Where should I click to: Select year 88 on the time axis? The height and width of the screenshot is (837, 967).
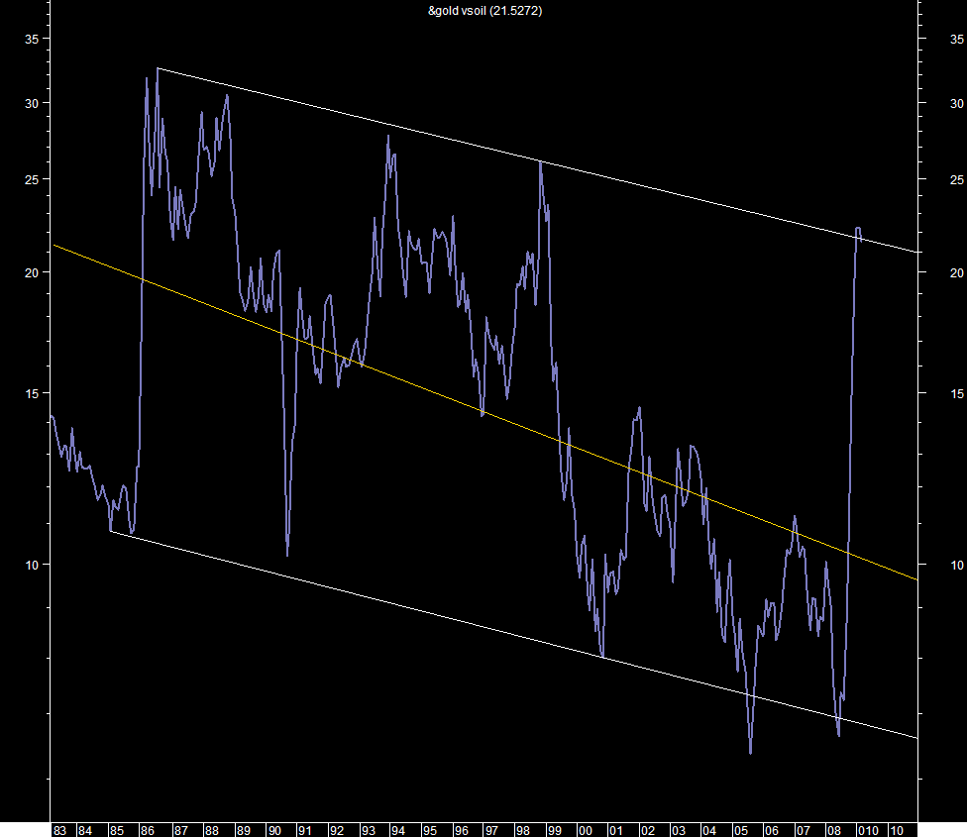[212, 830]
